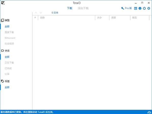The image size is (152, 114).
Task: Open settings via the gear icon
Action: pos(149,8)
